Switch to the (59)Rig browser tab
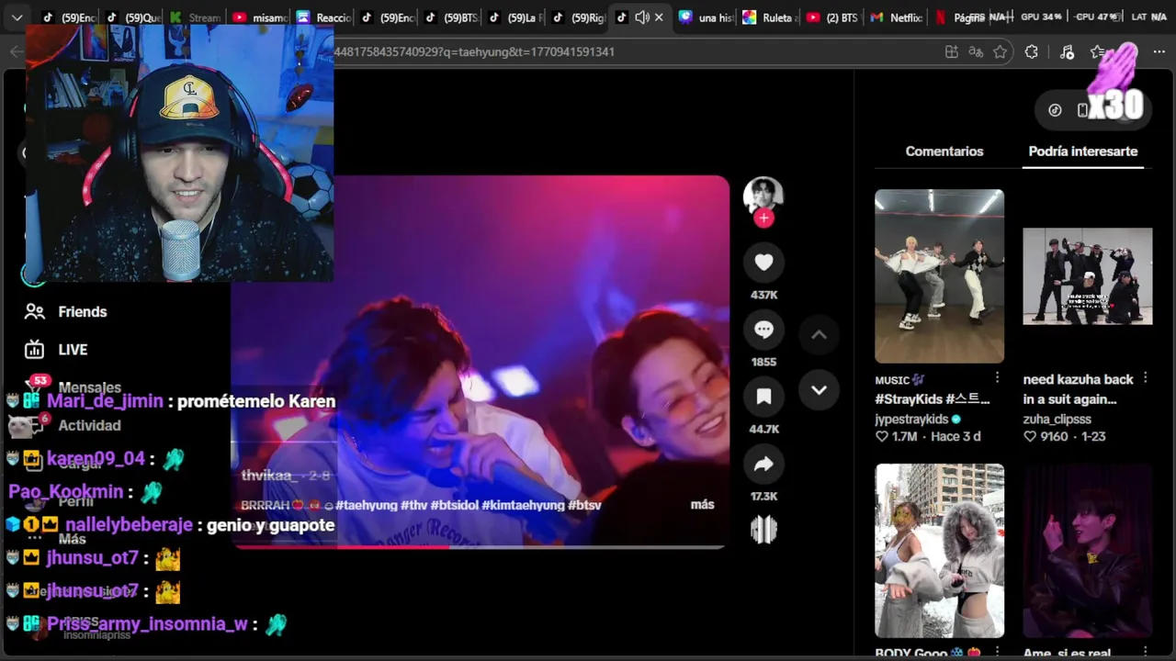 (x=579, y=17)
